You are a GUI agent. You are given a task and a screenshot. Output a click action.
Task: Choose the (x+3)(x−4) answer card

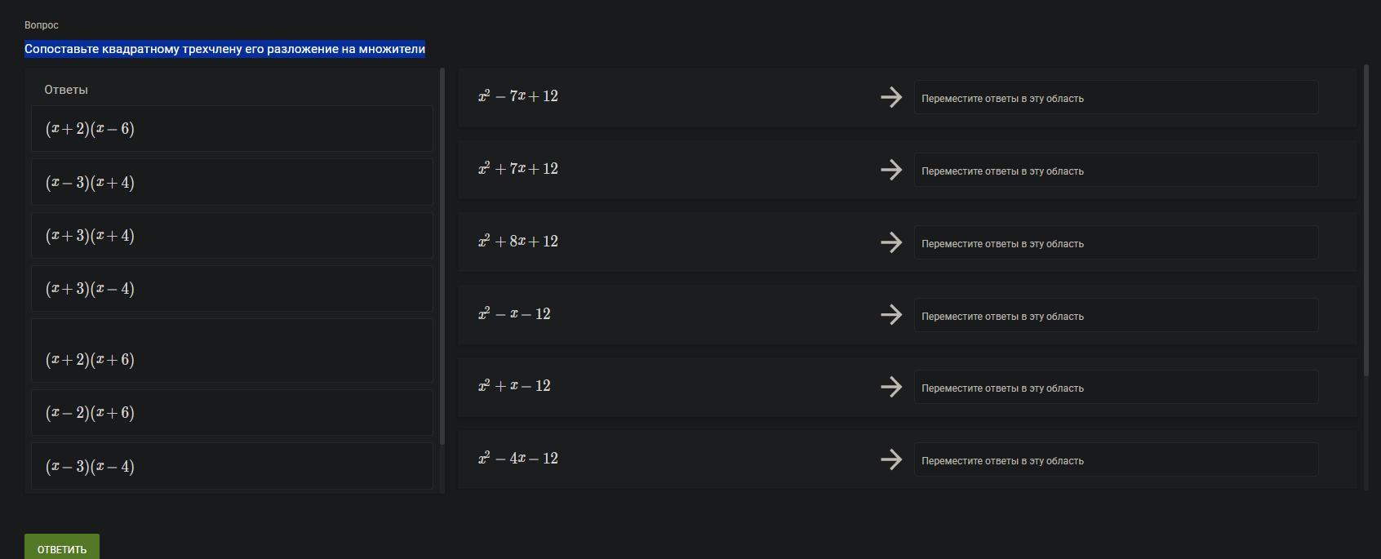(232, 289)
